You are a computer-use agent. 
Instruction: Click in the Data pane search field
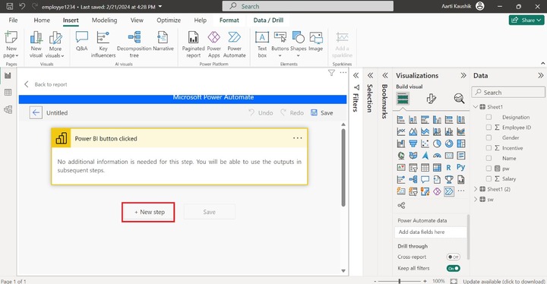(508, 93)
